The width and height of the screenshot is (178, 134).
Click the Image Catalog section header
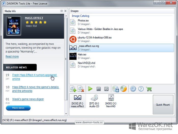(81, 16)
